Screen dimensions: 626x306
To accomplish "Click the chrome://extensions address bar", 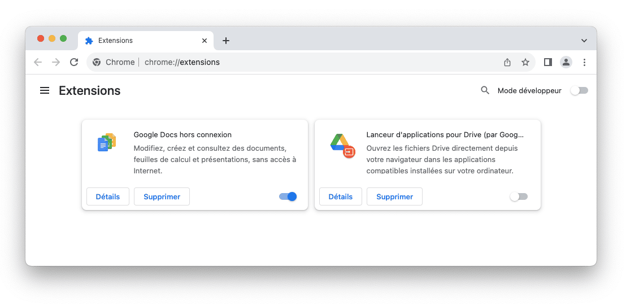I will 311,62.
